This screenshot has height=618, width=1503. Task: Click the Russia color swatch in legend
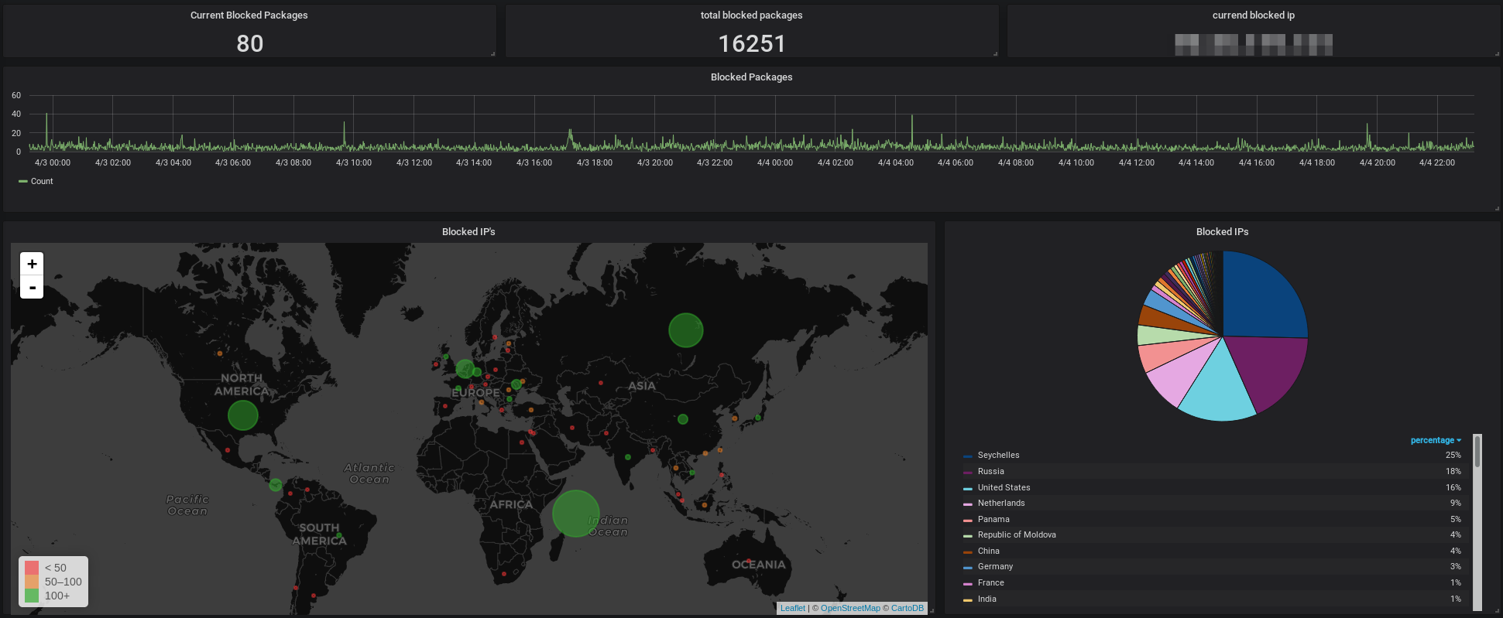point(968,473)
